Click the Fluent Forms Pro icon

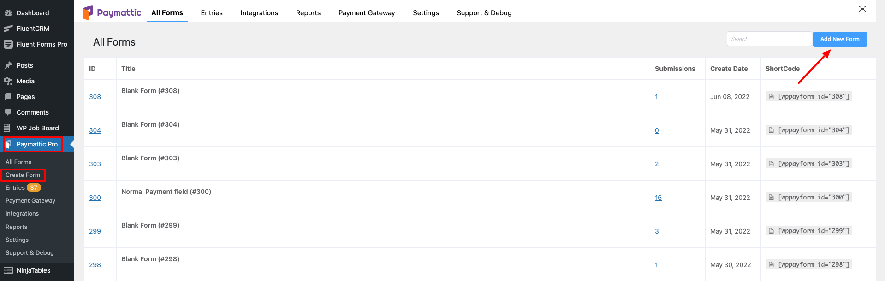click(8, 44)
